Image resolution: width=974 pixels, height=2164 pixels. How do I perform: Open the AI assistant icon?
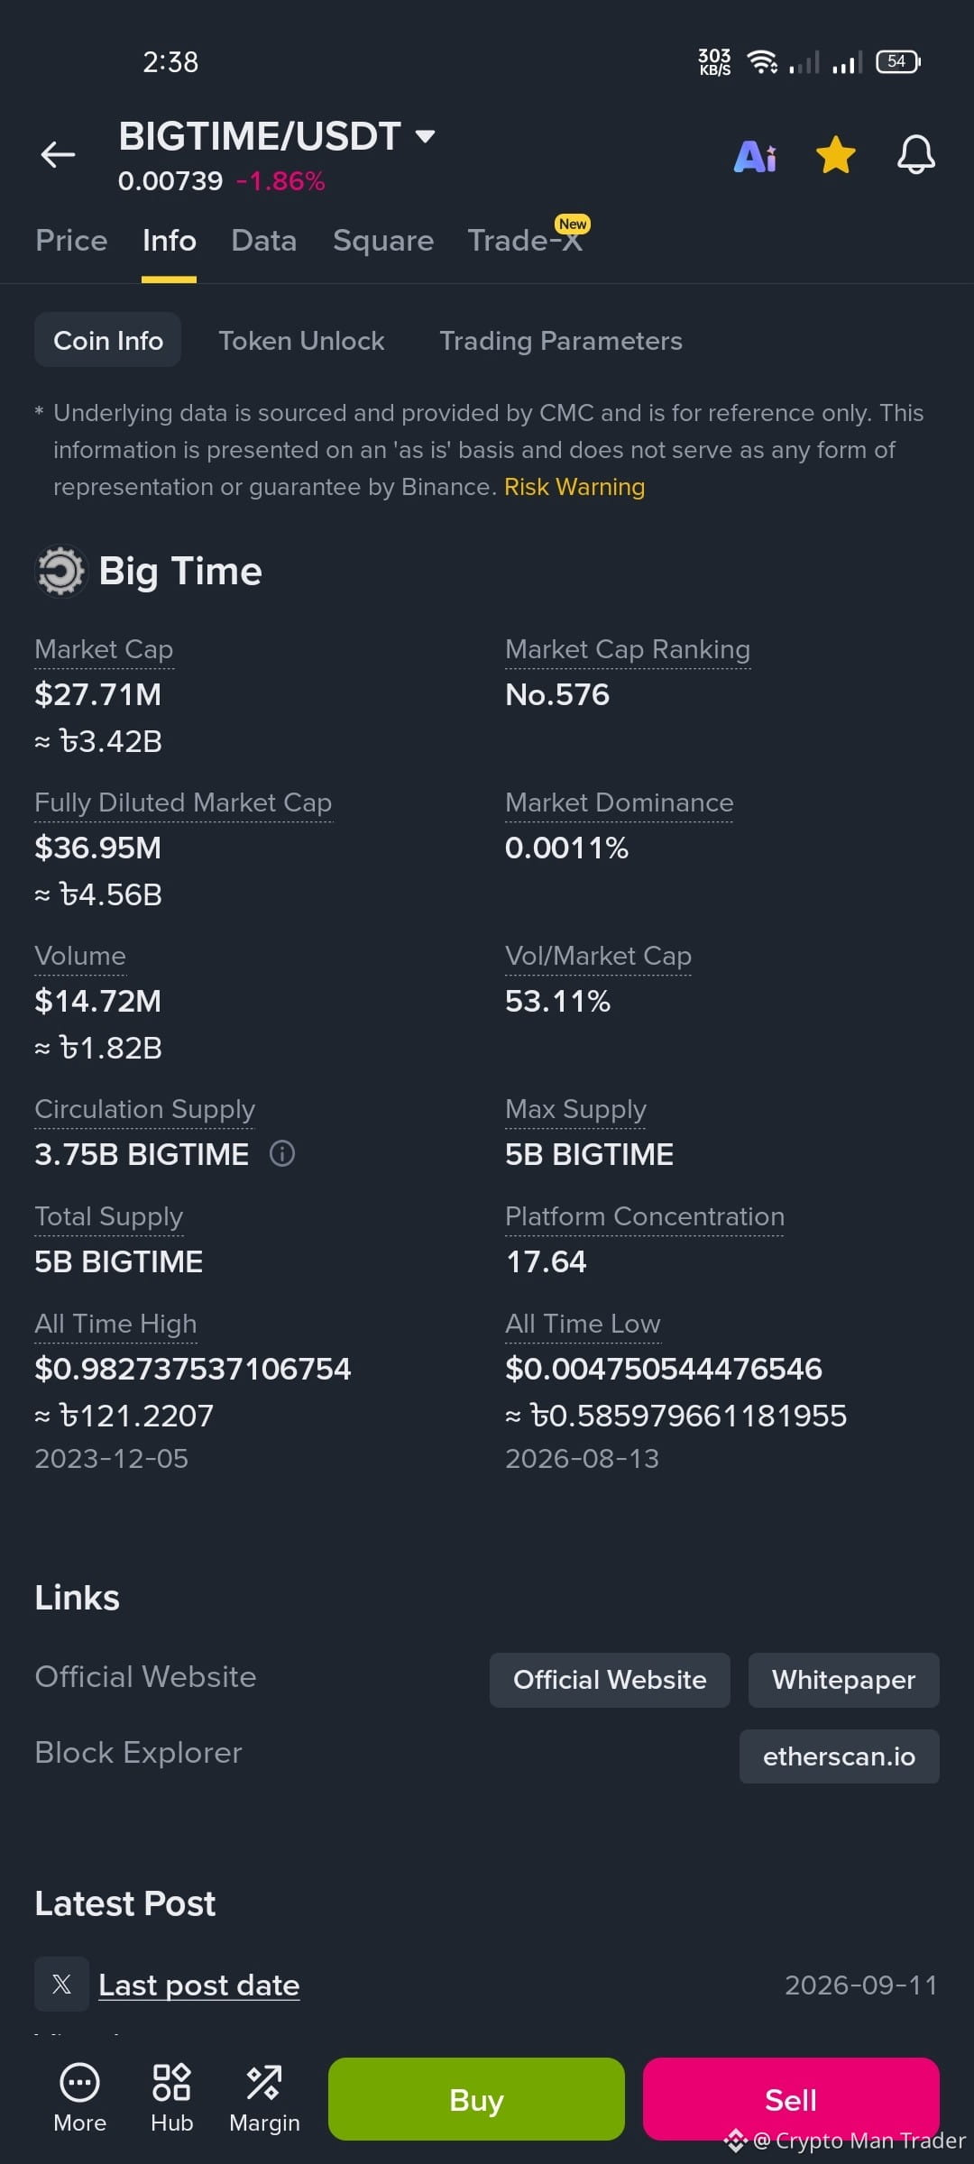[756, 157]
